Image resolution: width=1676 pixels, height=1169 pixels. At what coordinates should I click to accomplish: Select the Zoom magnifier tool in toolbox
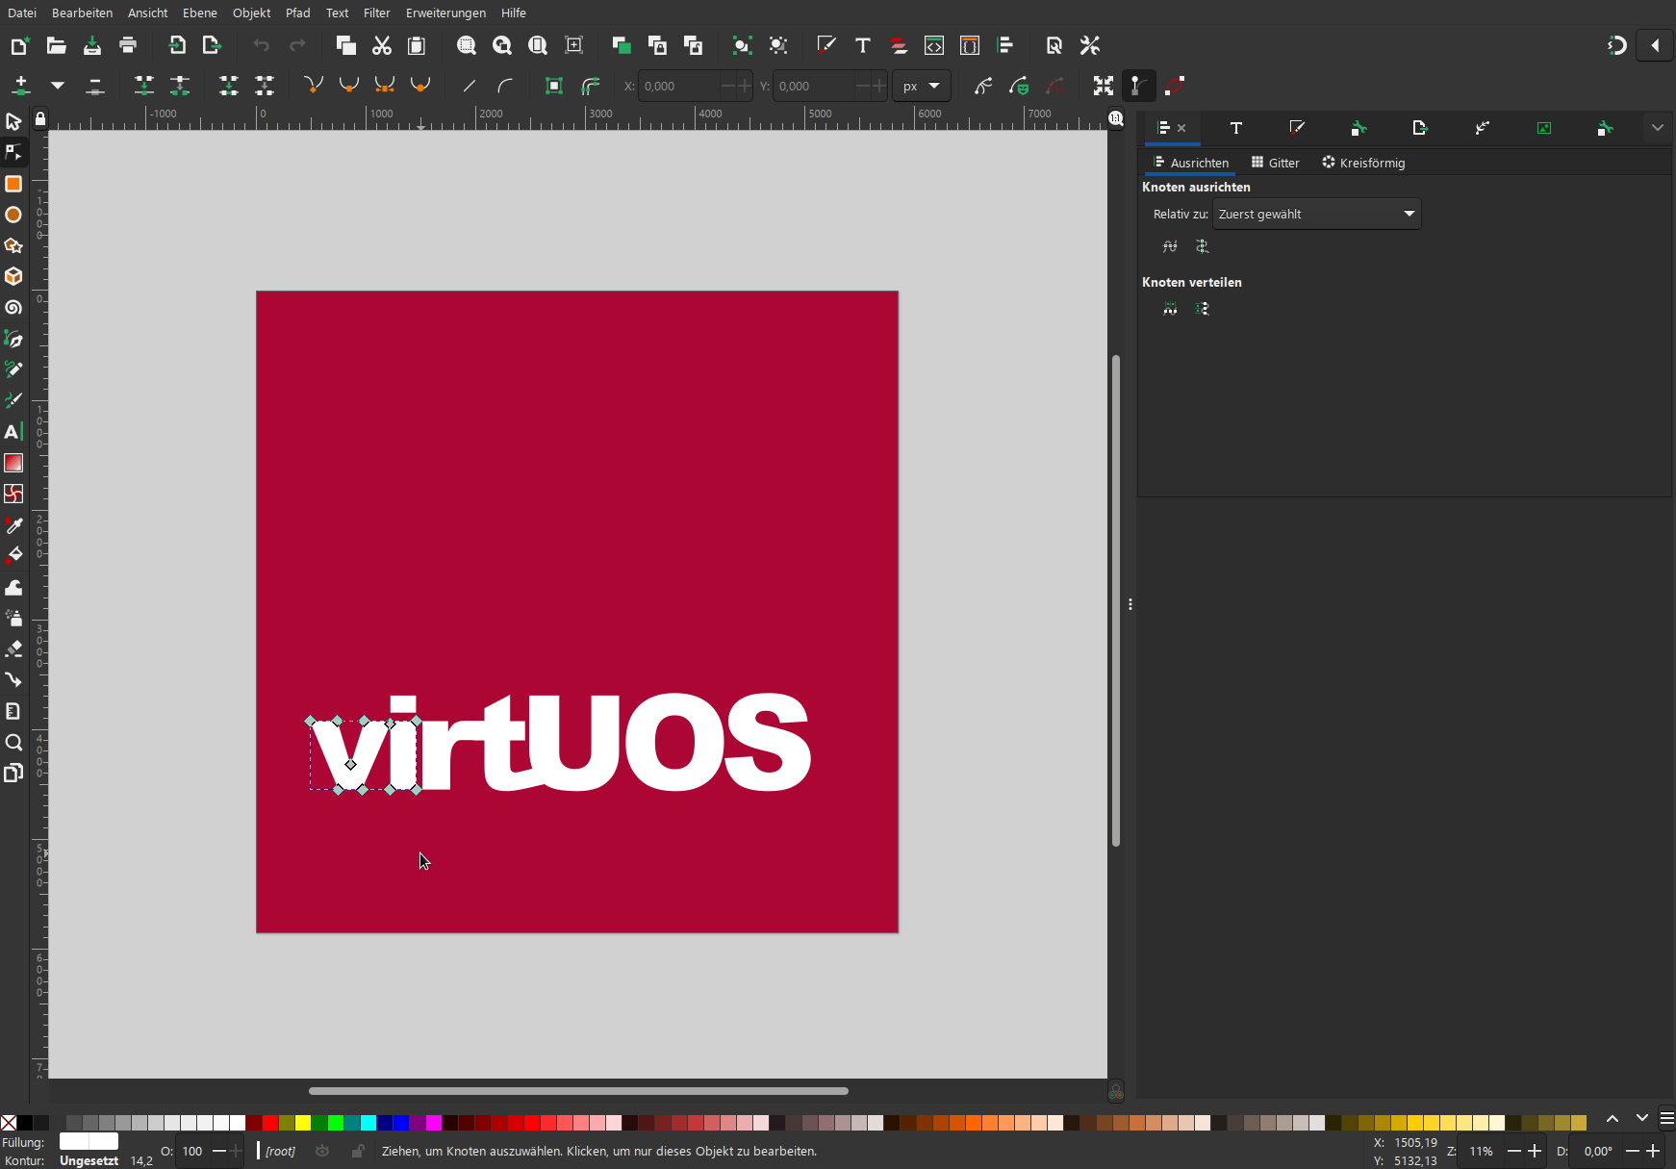13,742
